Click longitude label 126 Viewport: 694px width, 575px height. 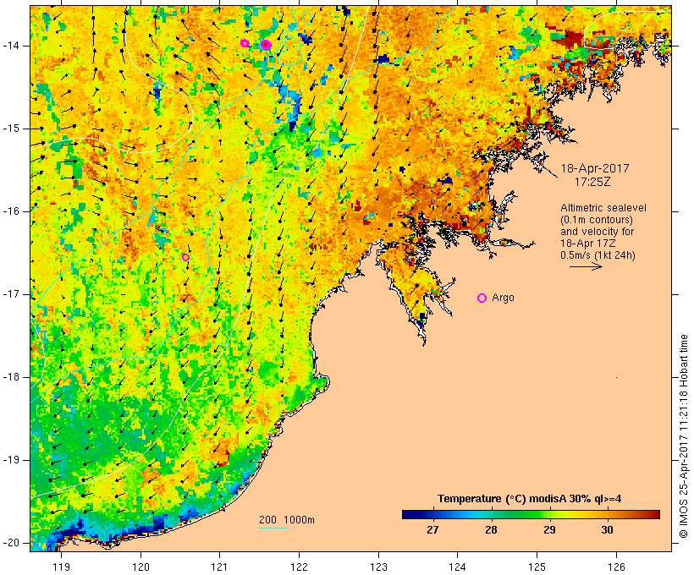point(616,567)
